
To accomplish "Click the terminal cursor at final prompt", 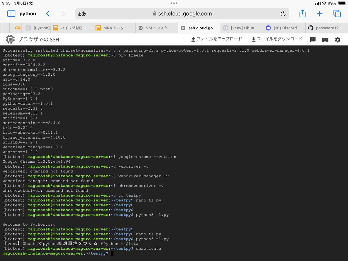I will [x=112, y=253].
